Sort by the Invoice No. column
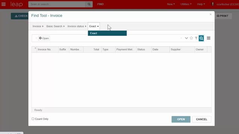Screen dimensions: 239x134 coord(47,50)
